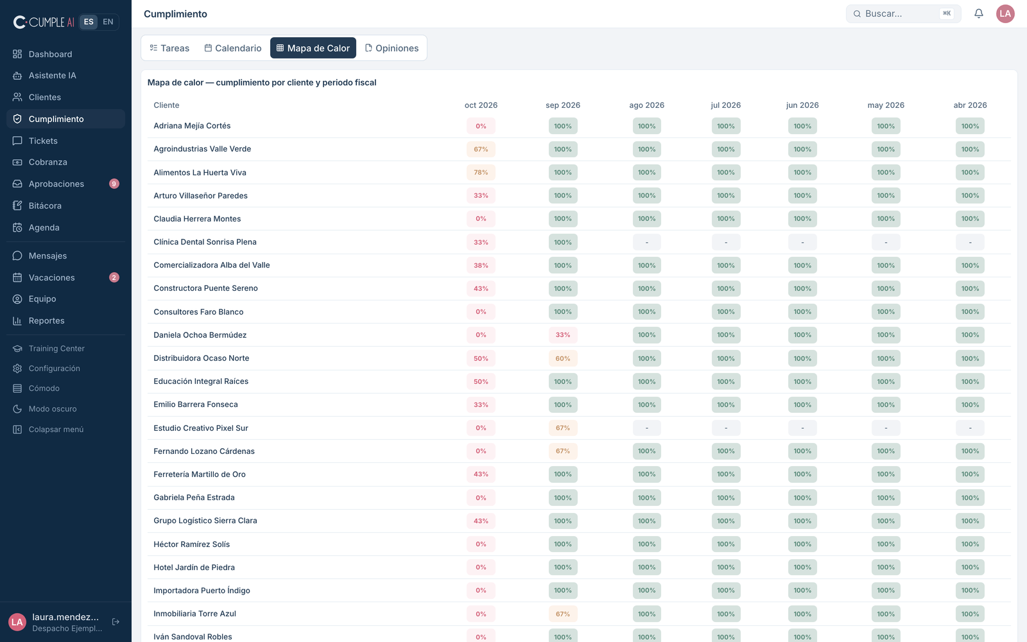The width and height of the screenshot is (1027, 642).
Task: Open Vacaciones section
Action: click(65, 277)
